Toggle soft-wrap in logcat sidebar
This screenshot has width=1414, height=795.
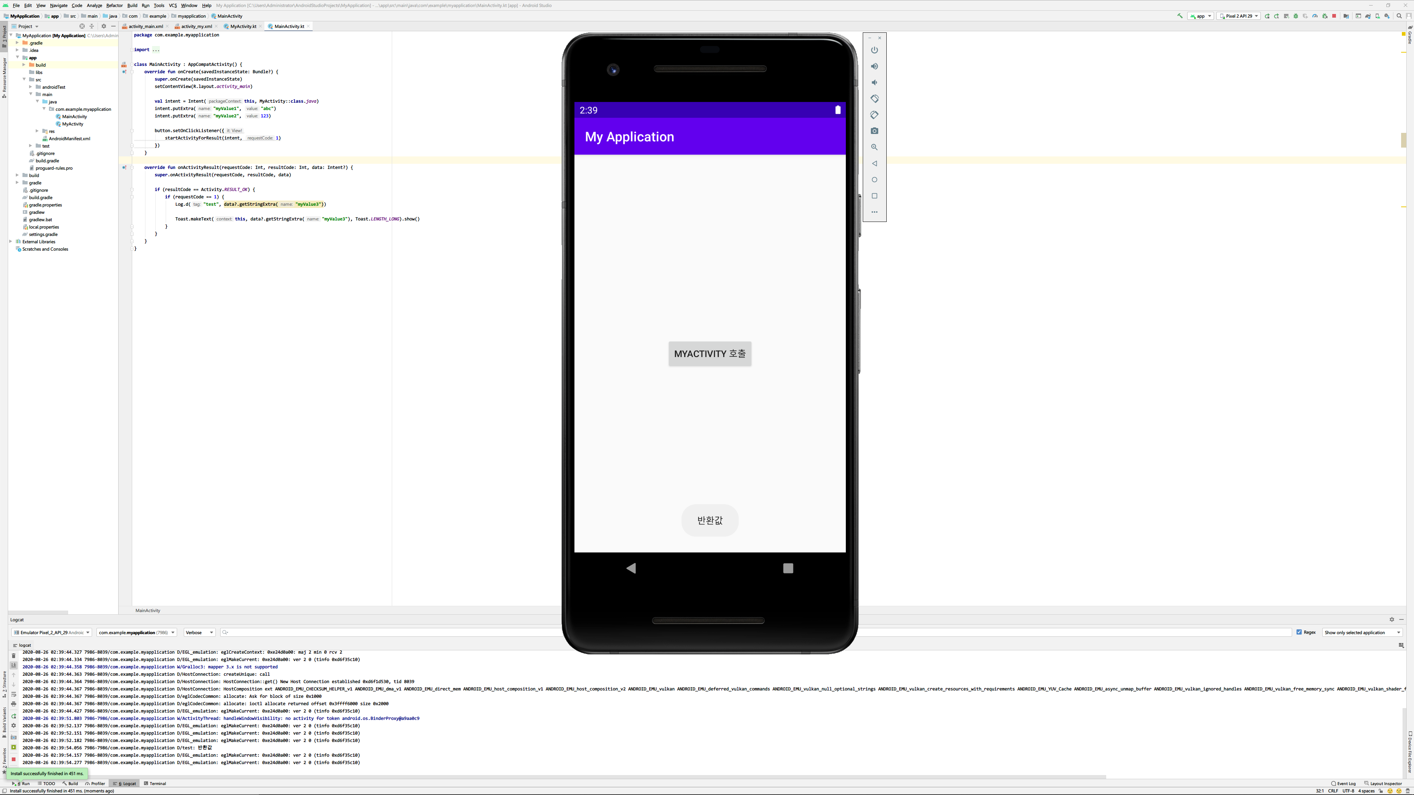(14, 695)
